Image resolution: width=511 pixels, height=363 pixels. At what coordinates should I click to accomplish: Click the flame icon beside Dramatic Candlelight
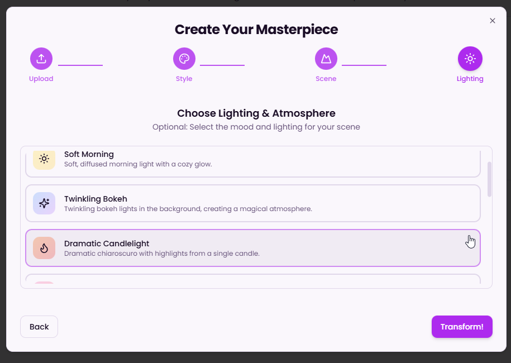coord(44,248)
